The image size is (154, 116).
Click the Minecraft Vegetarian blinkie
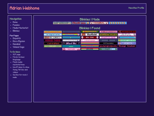tap(127, 40)
